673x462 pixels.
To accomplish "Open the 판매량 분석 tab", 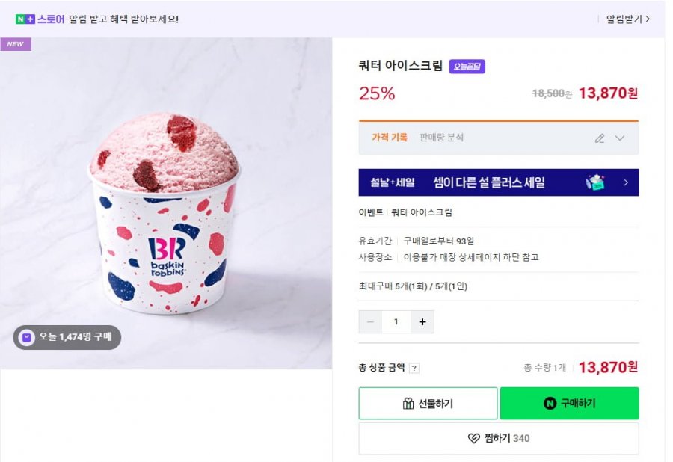I will point(441,138).
